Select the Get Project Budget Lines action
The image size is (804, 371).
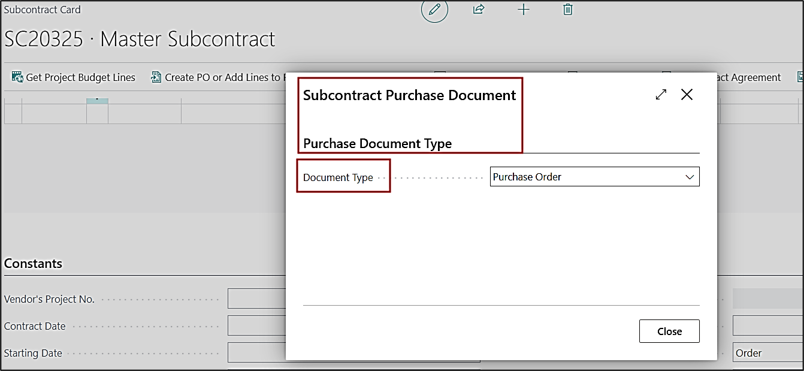click(80, 77)
